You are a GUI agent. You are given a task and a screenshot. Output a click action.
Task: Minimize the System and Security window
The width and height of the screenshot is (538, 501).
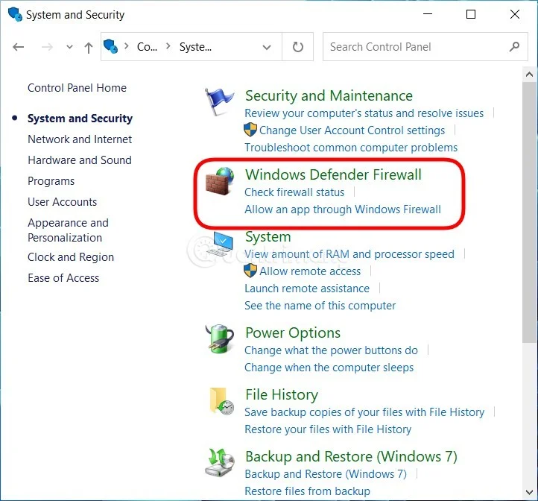(428, 14)
